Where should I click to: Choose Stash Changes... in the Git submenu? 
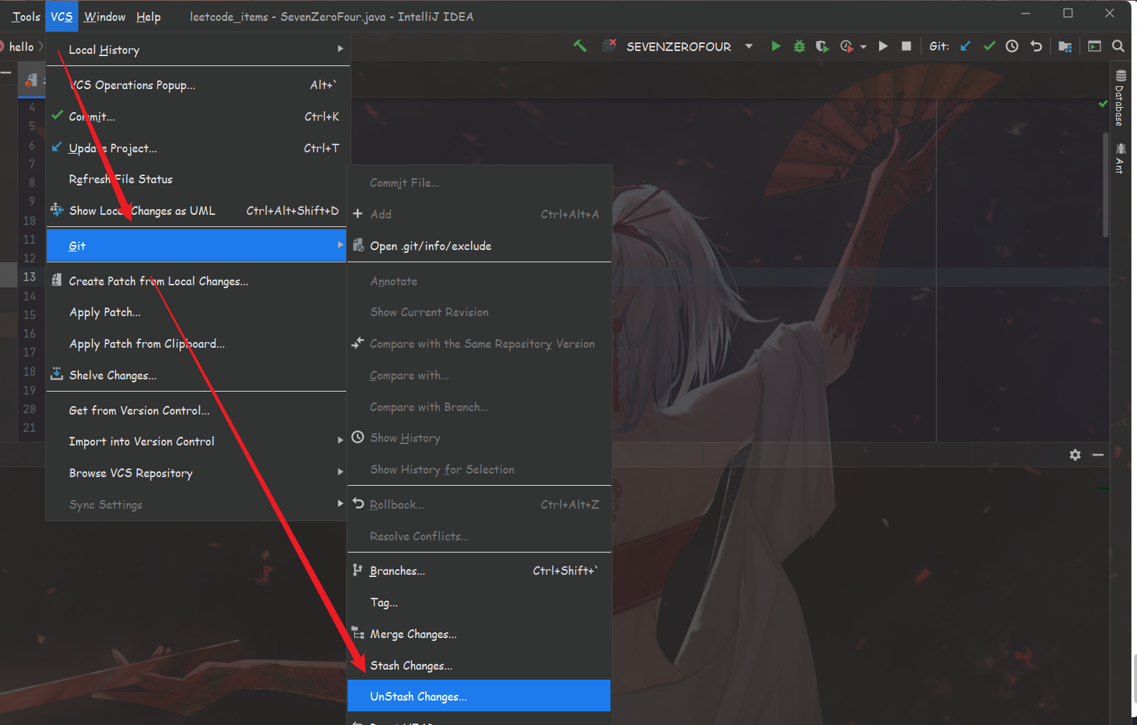[479, 665]
